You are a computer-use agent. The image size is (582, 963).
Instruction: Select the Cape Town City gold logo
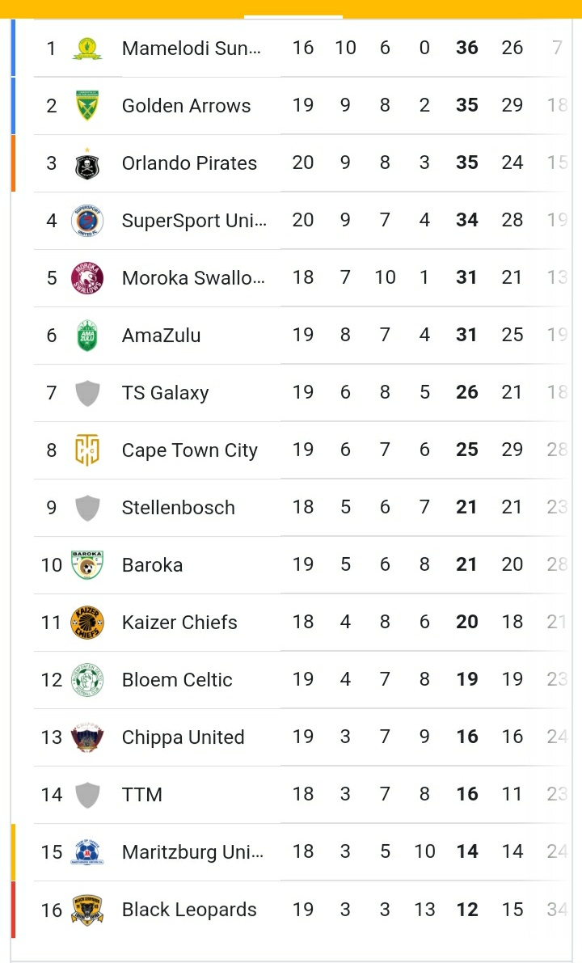pos(87,450)
